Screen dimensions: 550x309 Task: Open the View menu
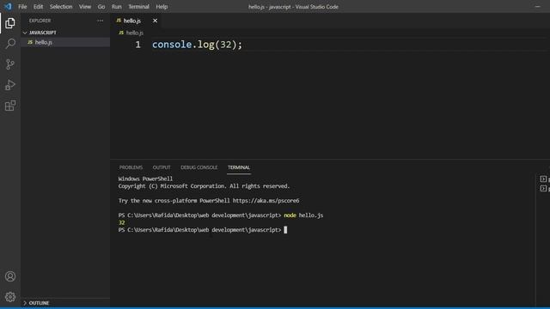85,7
